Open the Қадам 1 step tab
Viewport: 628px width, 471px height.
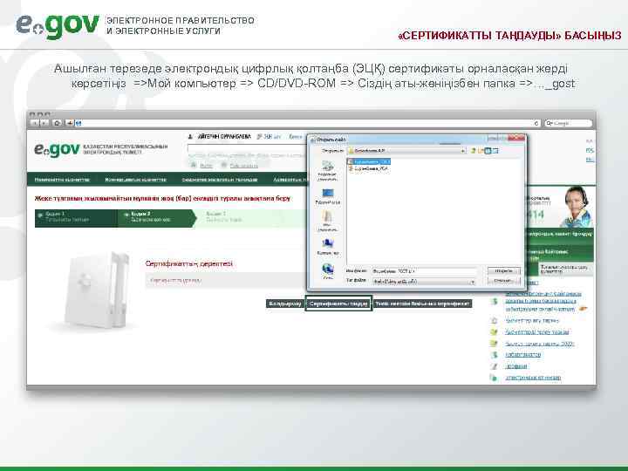[76, 218]
